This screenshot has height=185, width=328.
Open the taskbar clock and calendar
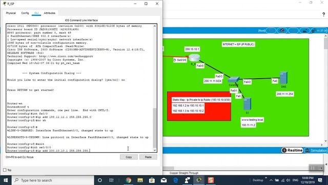pos(307,180)
